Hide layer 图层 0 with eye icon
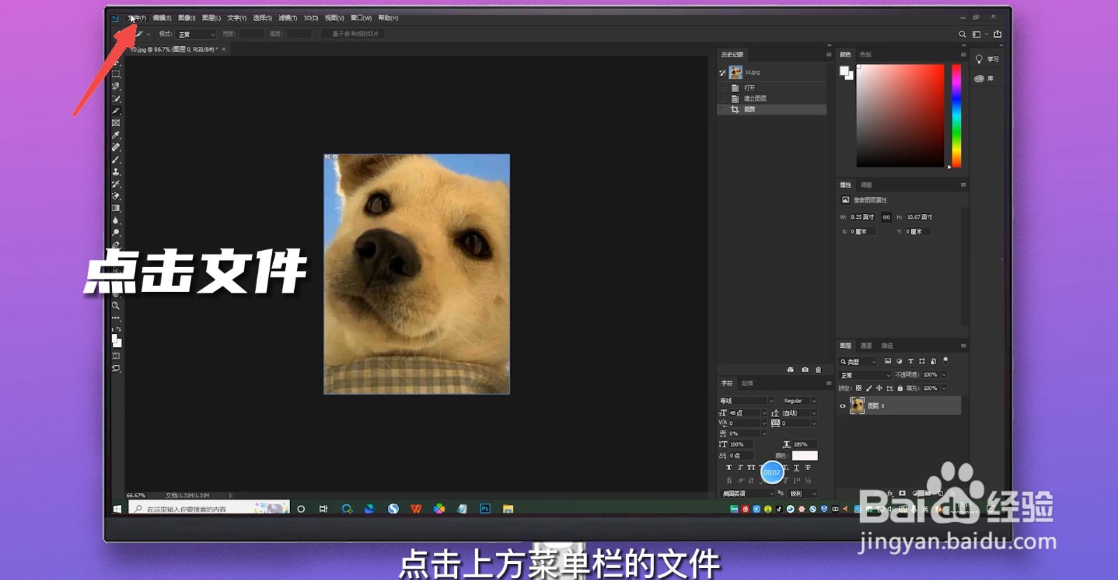The width and height of the screenshot is (1118, 580). pyautogui.click(x=843, y=406)
